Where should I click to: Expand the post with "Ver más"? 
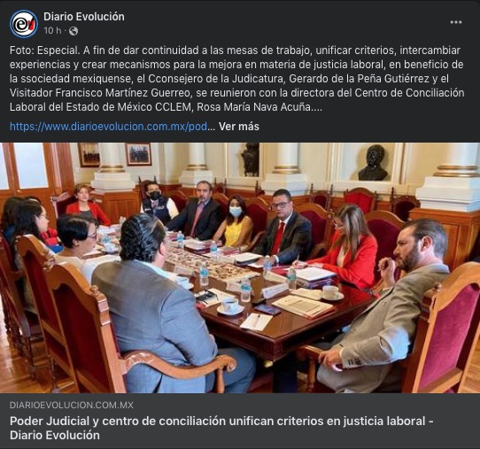(x=239, y=127)
